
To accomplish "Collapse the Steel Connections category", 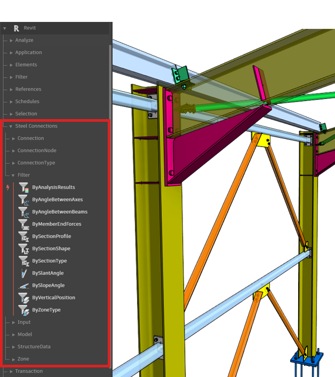I will [x=11, y=126].
